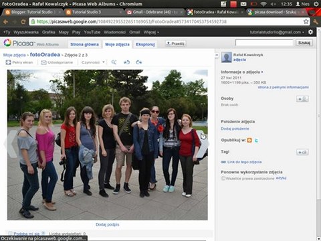This screenshot has width=321, height=241.
Task: Rotate the photo right
Action: point(138,62)
